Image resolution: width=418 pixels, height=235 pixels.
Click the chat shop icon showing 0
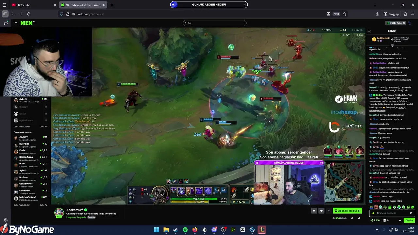tap(386, 220)
